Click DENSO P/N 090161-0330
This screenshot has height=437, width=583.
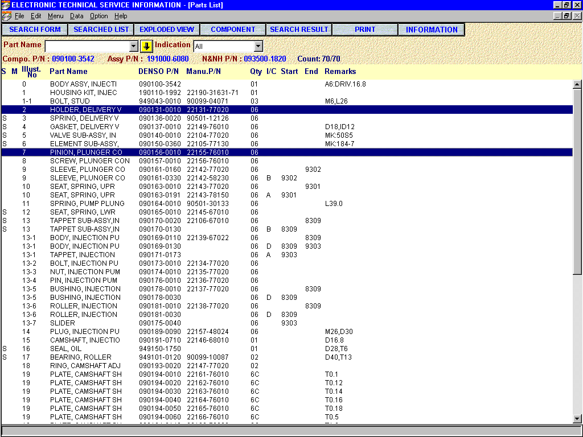(160, 178)
